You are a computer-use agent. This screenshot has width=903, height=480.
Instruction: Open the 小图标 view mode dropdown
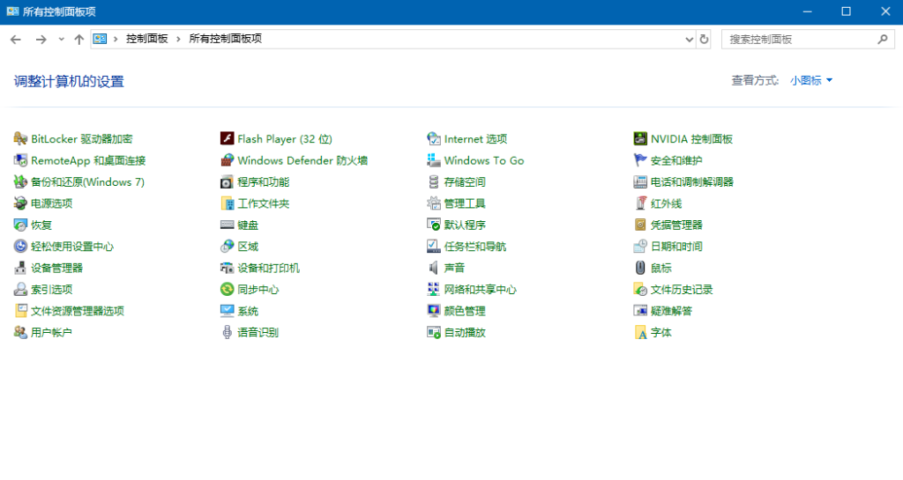pos(811,80)
